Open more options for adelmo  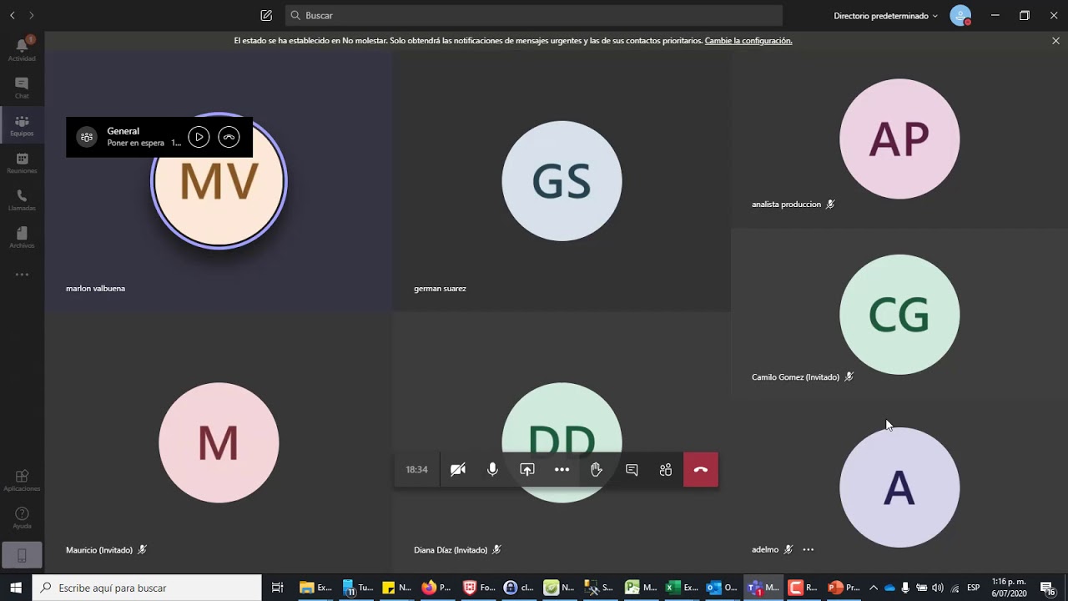[x=808, y=549]
